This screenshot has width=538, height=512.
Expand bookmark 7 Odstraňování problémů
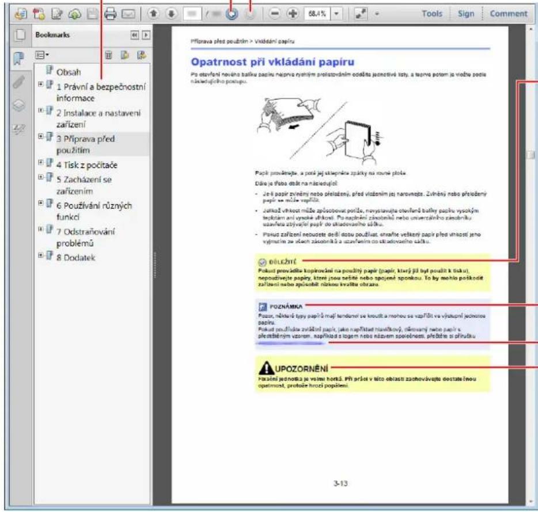[40, 229]
